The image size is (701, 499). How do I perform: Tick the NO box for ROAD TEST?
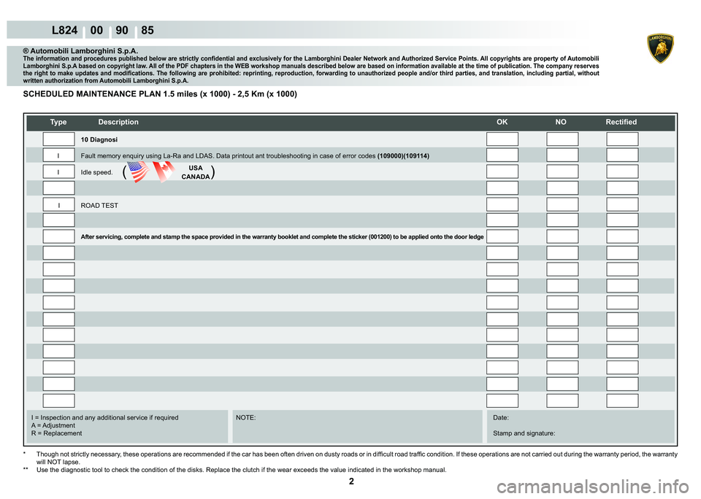562,204
